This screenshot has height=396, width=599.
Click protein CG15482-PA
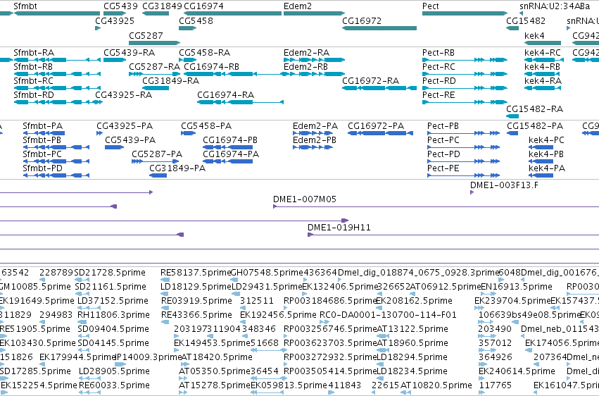tap(512, 133)
